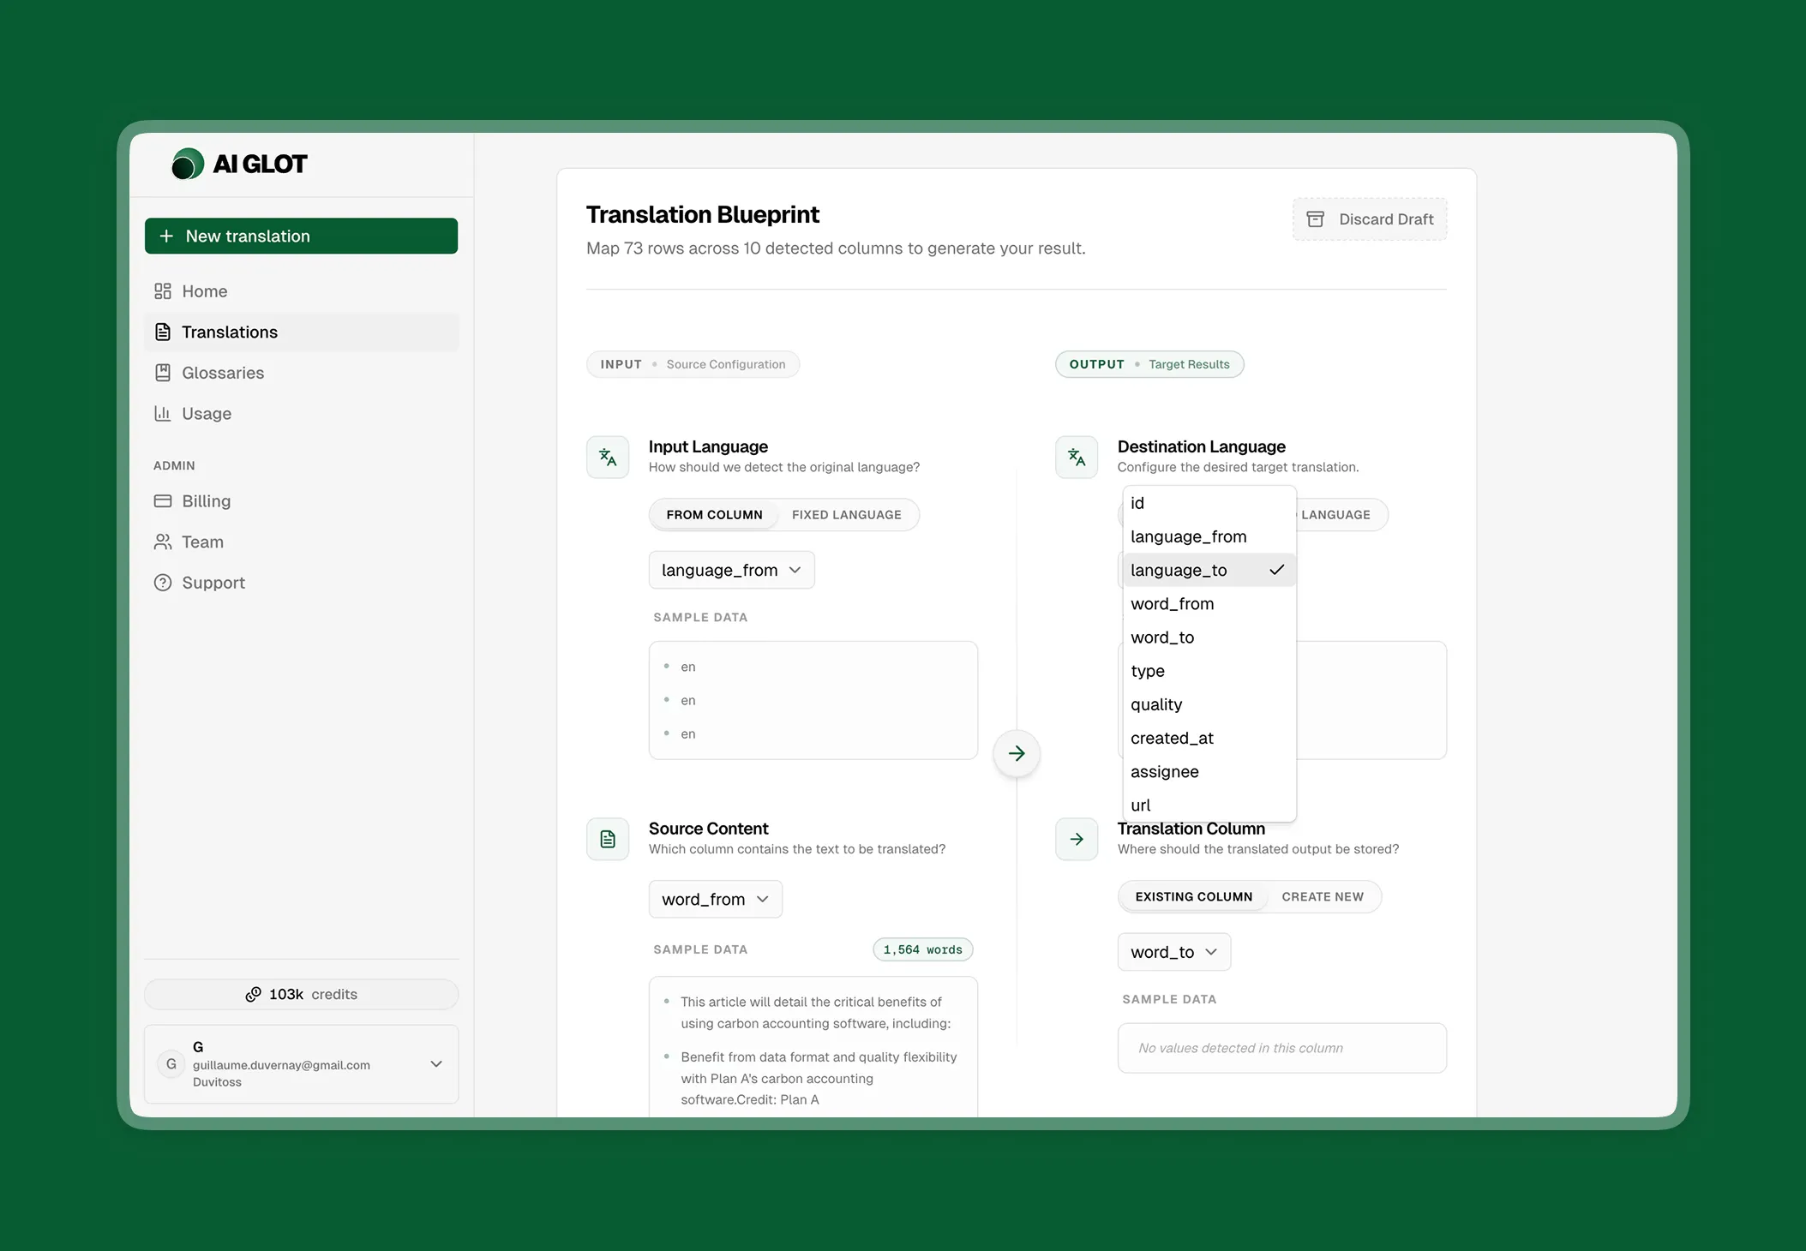Click the Source Content document icon
Screen dimensions: 1806x1251
pyautogui.click(x=607, y=839)
